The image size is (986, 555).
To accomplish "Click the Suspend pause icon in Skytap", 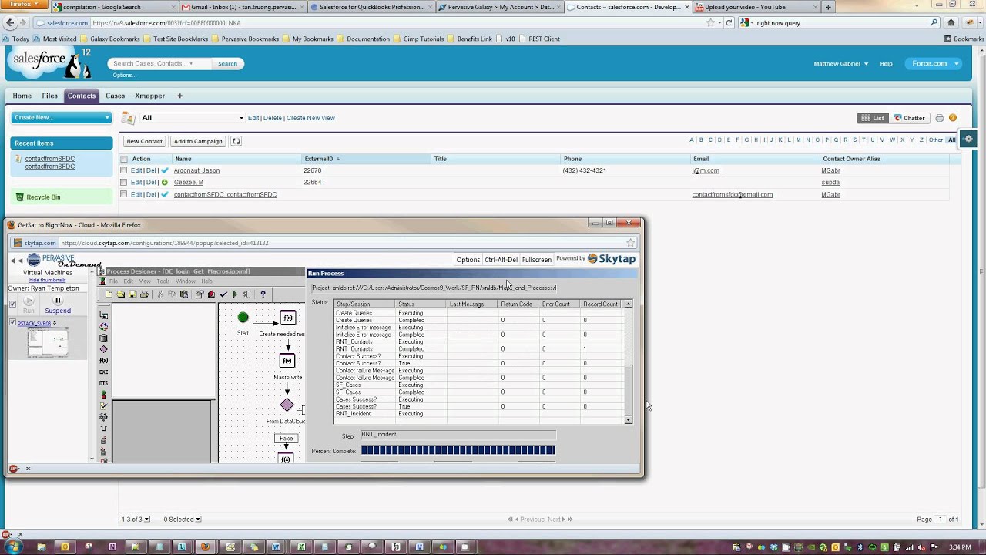I will (x=57, y=301).
